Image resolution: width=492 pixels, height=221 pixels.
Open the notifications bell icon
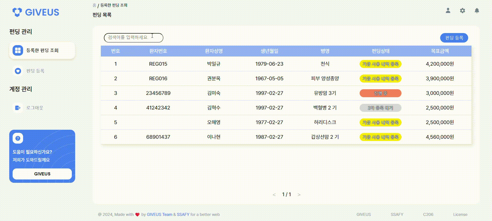coord(477,11)
